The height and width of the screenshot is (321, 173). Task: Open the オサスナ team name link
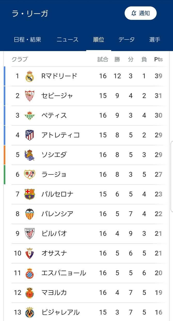tap(54, 253)
